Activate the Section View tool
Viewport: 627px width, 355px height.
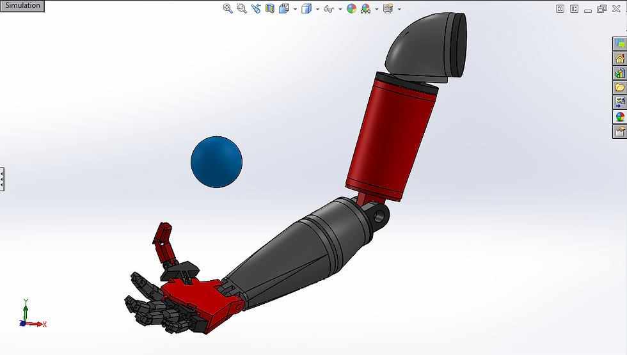point(270,8)
